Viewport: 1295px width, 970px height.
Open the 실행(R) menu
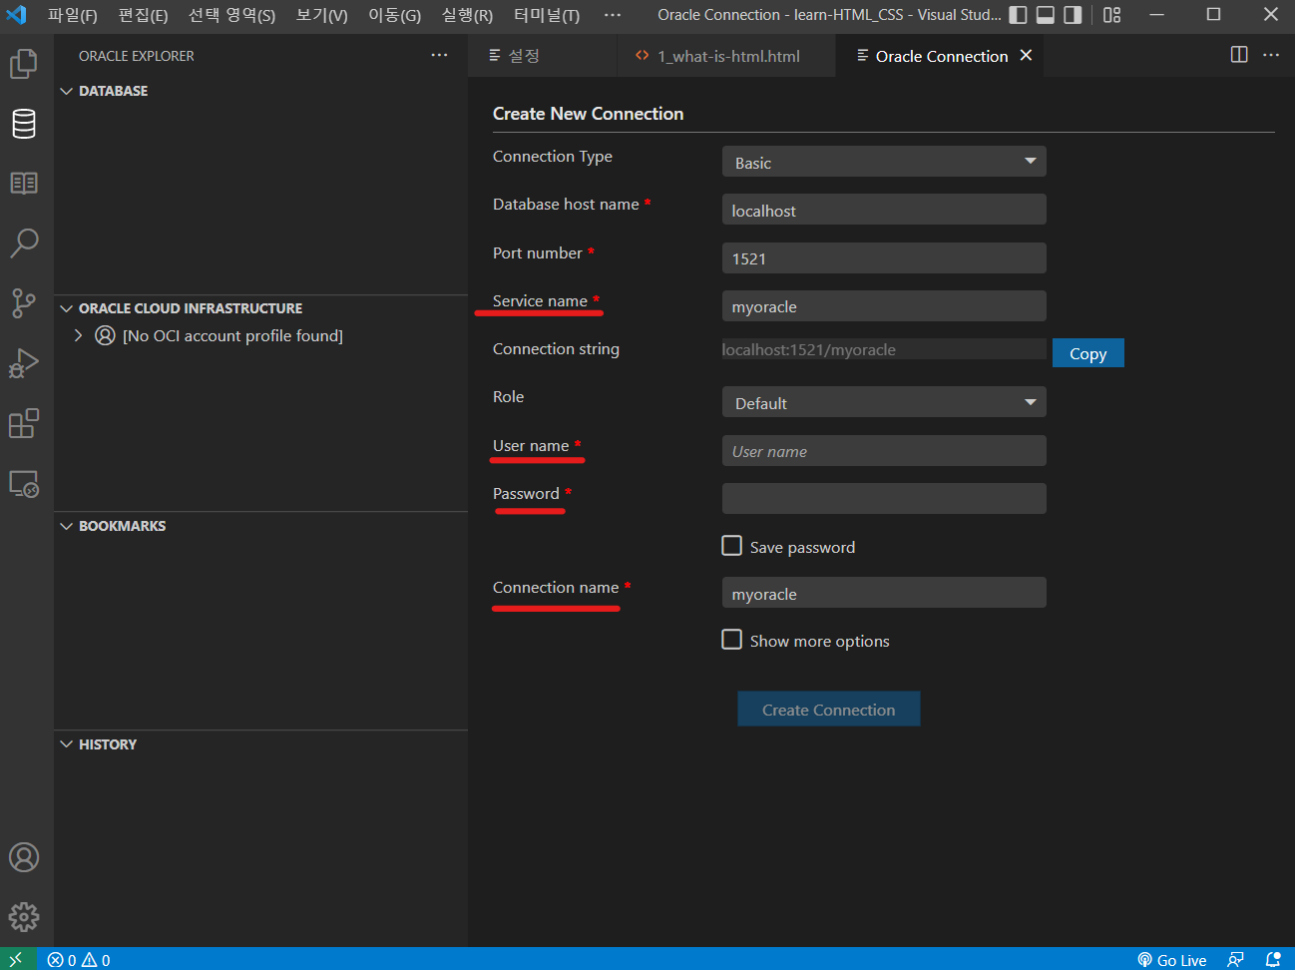tap(467, 15)
